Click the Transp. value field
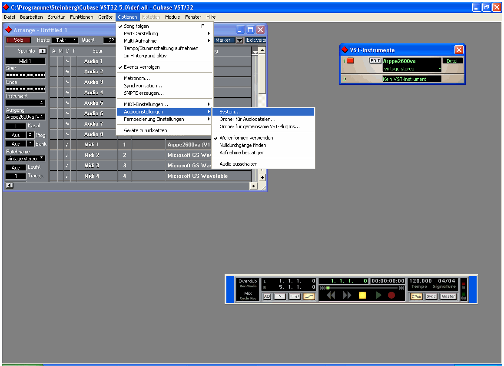 16,176
